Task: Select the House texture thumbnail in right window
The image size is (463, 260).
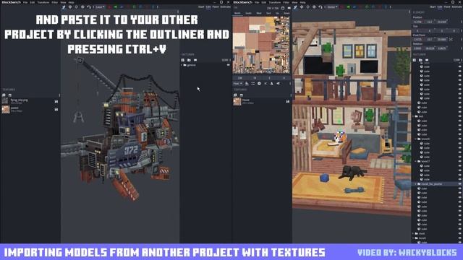Action: (x=237, y=101)
